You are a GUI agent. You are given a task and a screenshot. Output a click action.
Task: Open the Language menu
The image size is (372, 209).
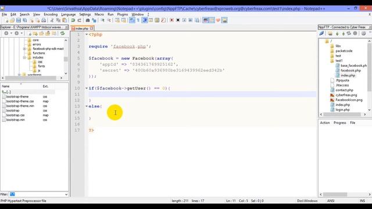pos(69,15)
